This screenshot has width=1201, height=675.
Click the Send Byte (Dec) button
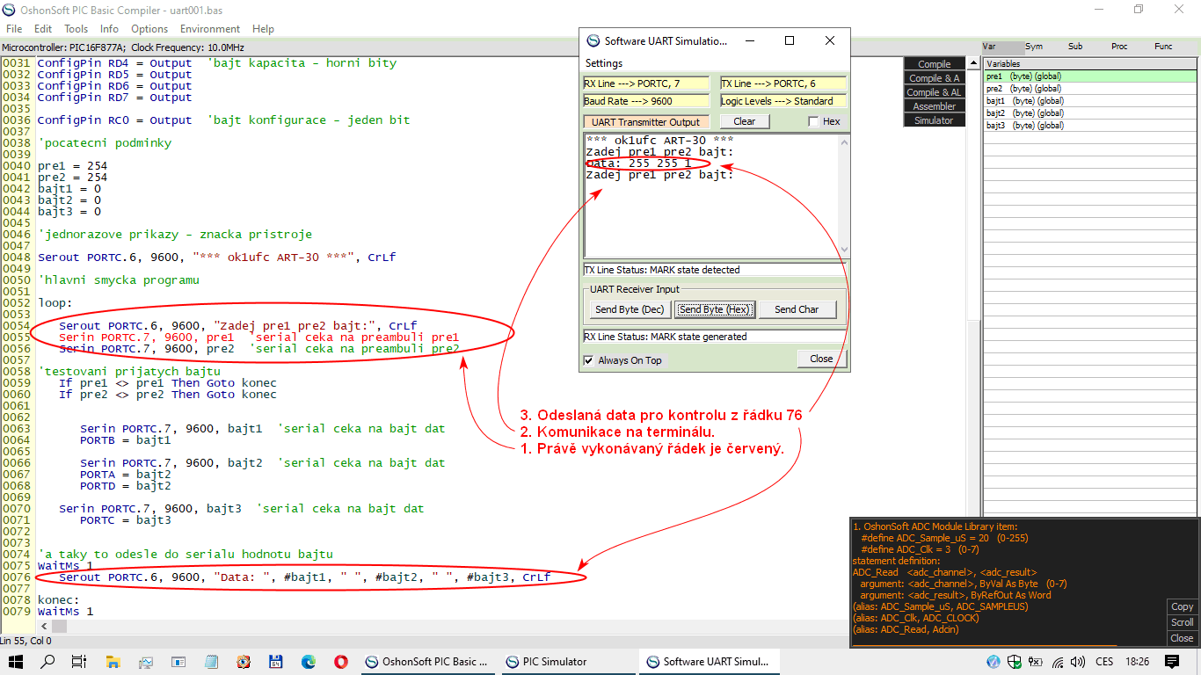coord(629,309)
